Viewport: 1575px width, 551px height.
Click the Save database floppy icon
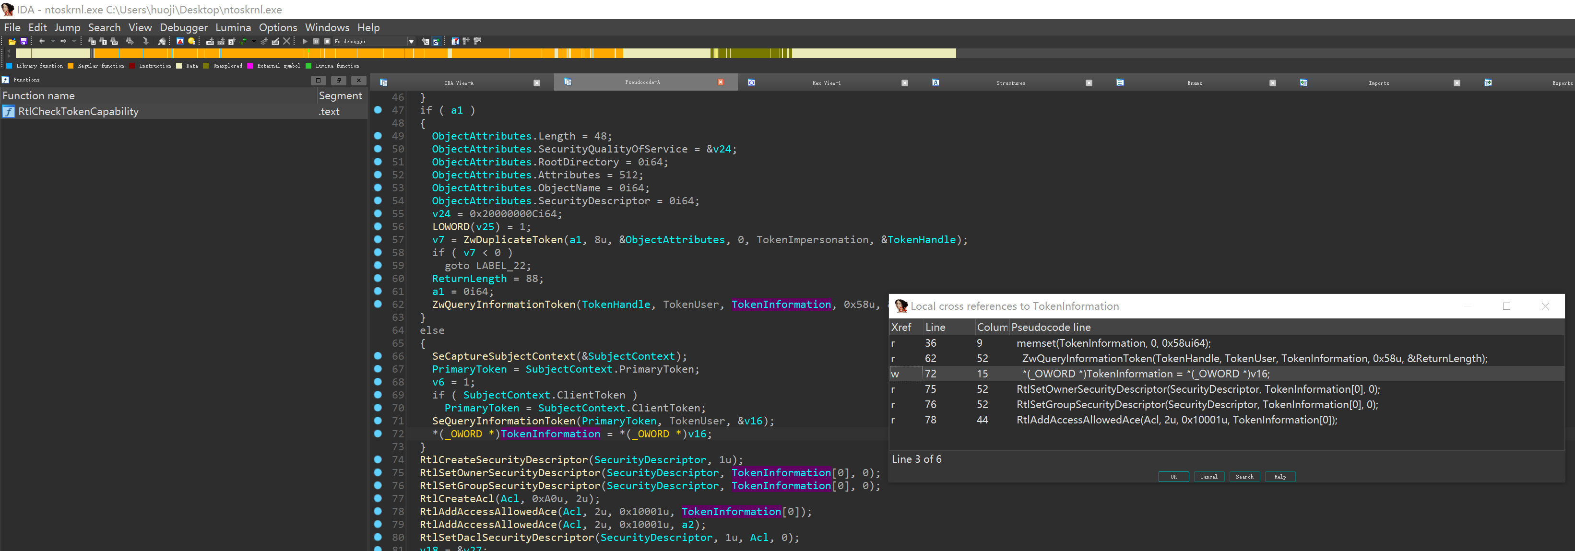[24, 42]
